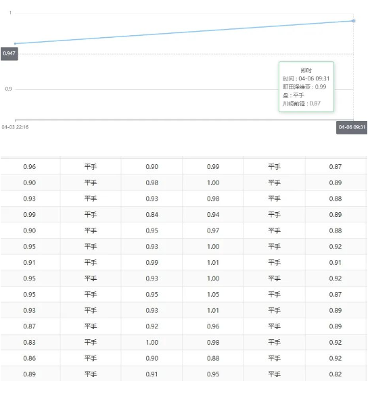This screenshot has width=370, height=394.
Task: Click the green-bordered 即时 tooltip box
Action: (306, 87)
